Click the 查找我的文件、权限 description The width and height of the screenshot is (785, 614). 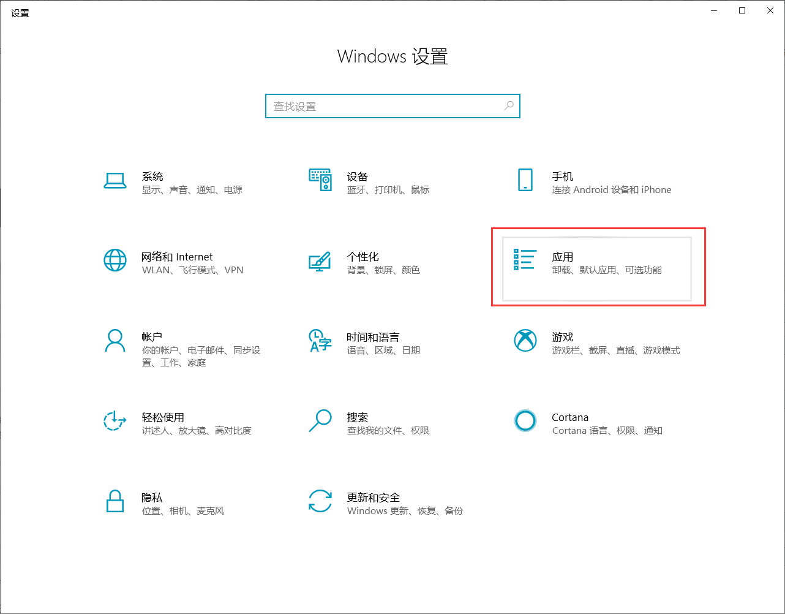[x=388, y=431]
